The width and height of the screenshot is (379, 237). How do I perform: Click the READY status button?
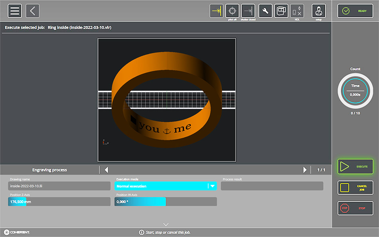(355, 11)
